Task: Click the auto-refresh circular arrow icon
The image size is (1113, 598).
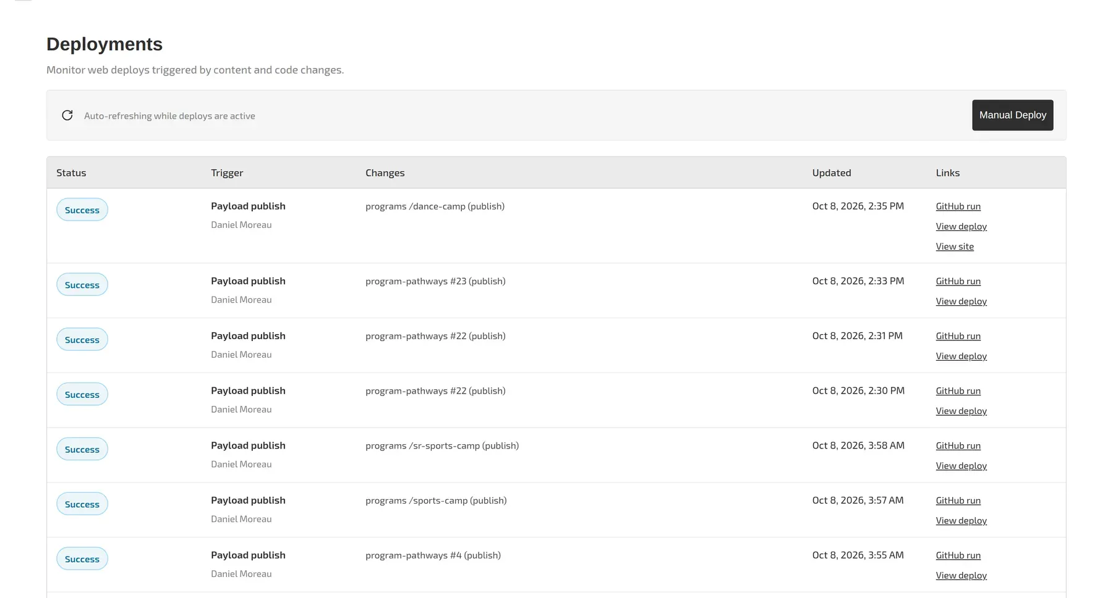Action: pyautogui.click(x=67, y=116)
